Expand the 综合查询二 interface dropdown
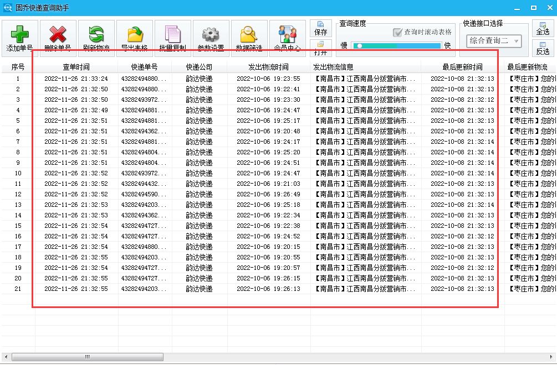 coord(516,41)
